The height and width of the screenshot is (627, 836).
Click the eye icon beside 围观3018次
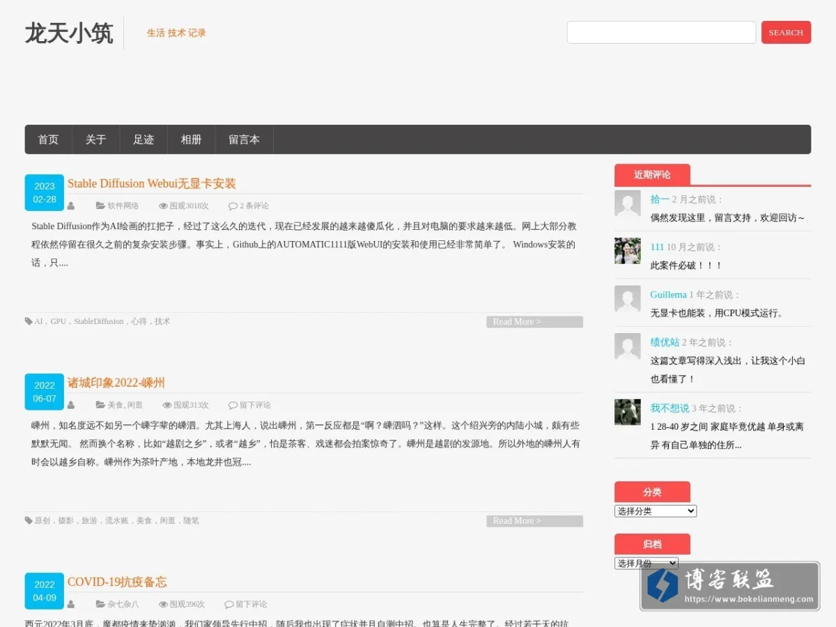coord(163,206)
